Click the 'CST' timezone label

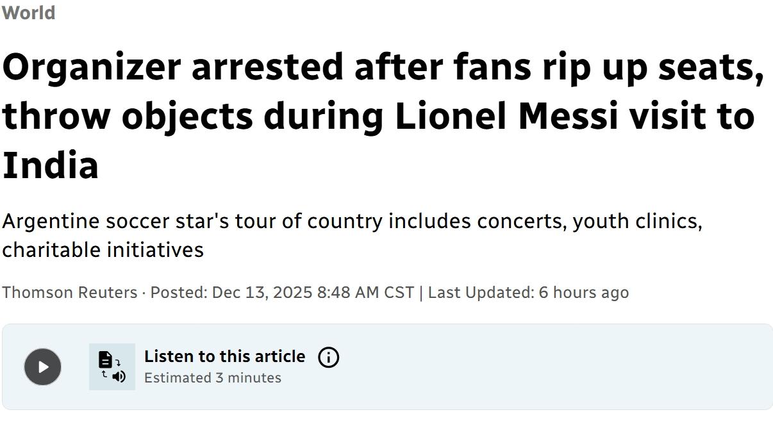click(x=399, y=292)
